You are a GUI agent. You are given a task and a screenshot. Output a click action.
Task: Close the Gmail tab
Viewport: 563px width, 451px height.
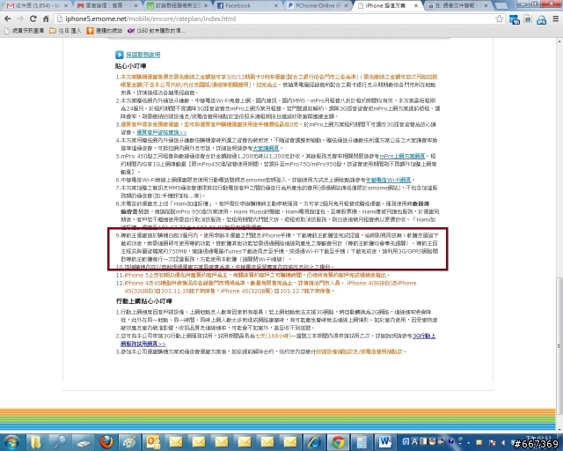coord(66,6)
